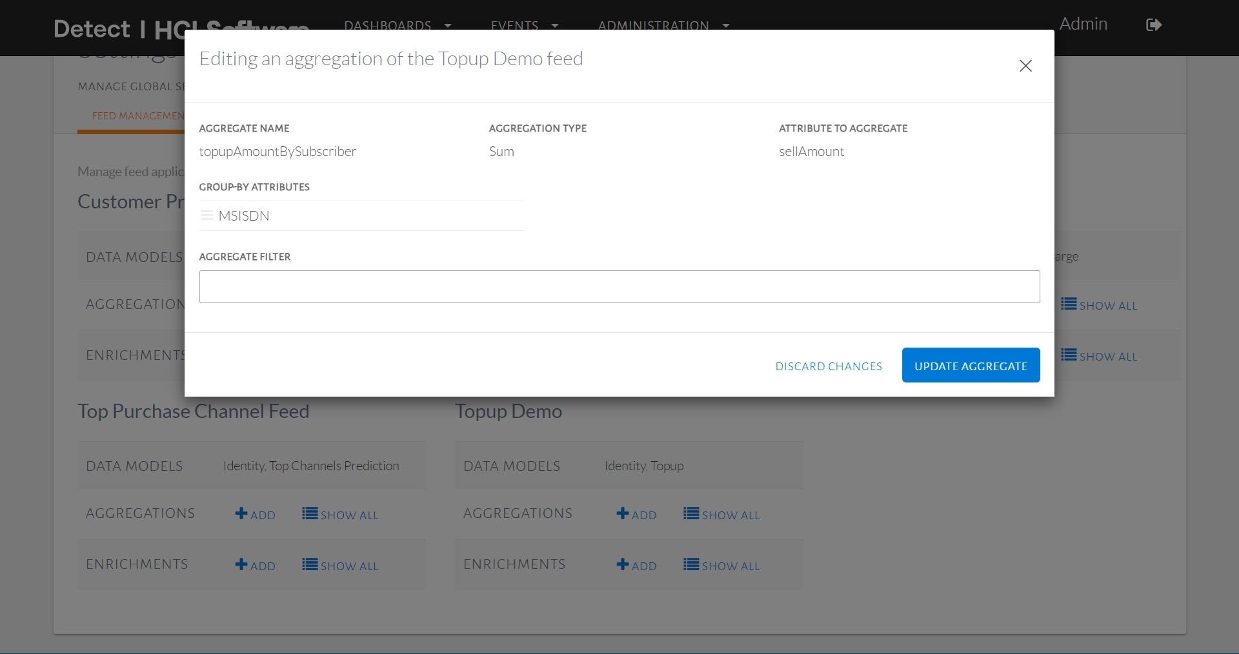Open the Administration dropdown menu
Viewport: 1239px width, 654px height.
[x=663, y=25]
